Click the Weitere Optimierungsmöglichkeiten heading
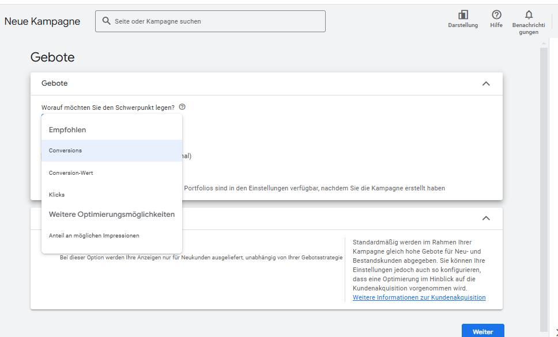The height and width of the screenshot is (337, 558). point(112,215)
